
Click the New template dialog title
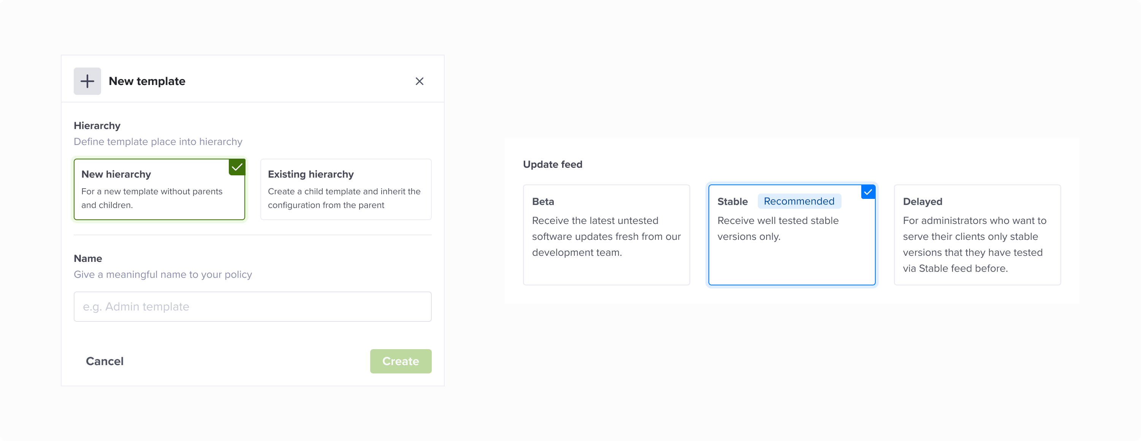147,81
